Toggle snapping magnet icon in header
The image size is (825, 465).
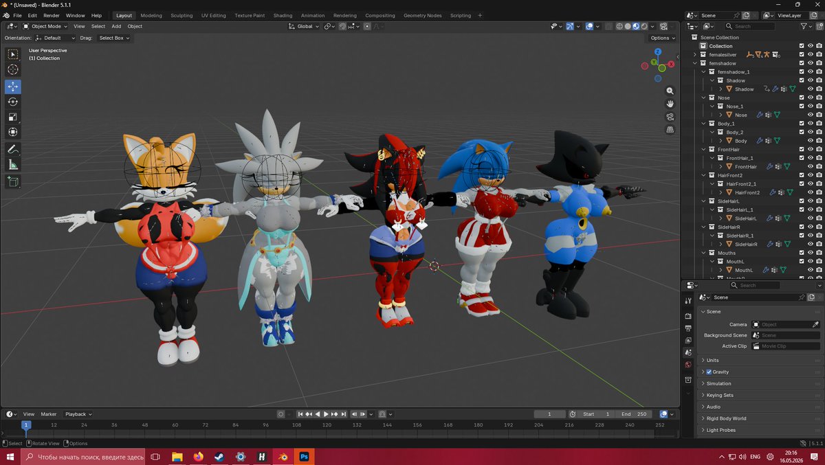(342, 26)
